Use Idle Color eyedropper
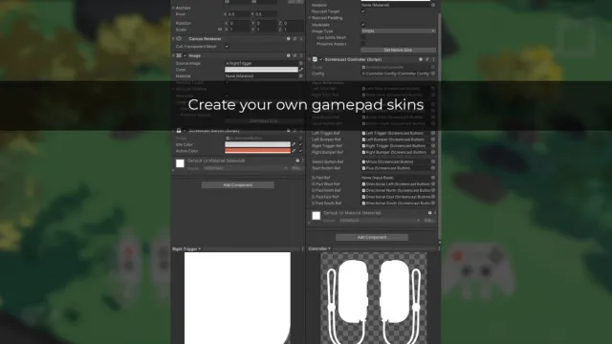Viewport: 612px width, 344px height. click(294, 144)
